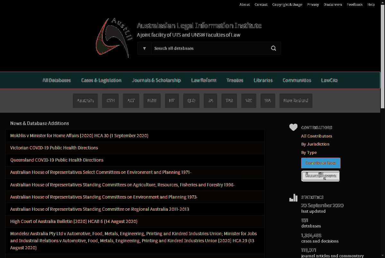Open Copyright & Usage link
Screen dimensions: 385x258
[x=287, y=4]
